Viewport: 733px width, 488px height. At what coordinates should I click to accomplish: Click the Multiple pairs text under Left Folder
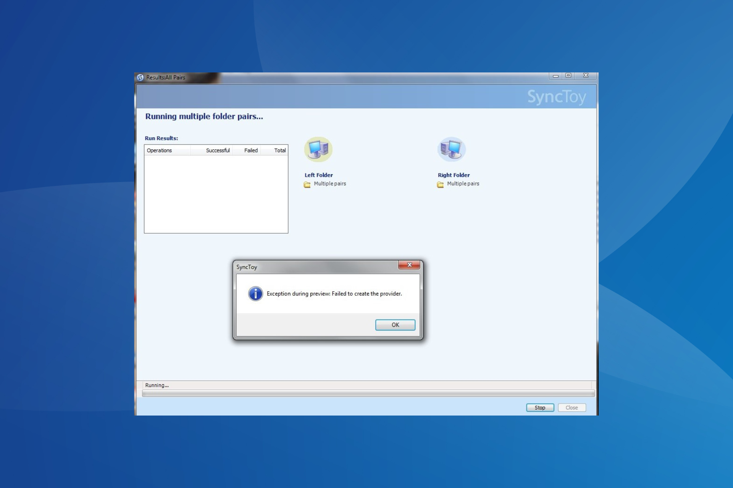click(330, 184)
